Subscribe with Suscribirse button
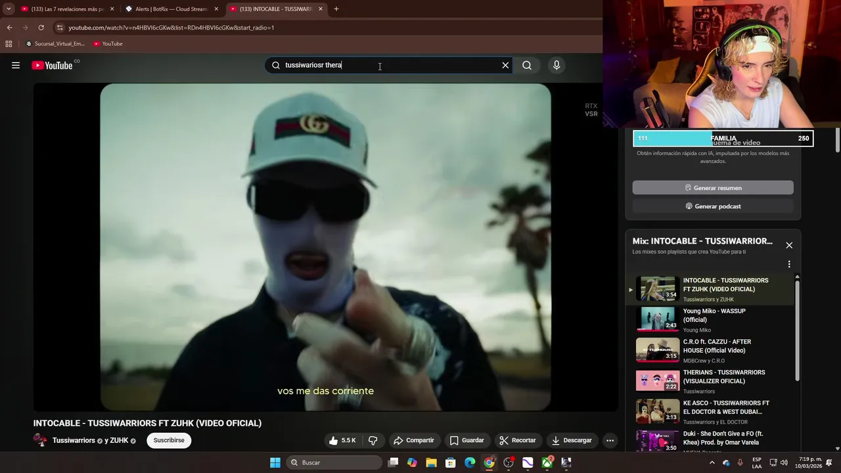Viewport: 841px width, 473px height. pyautogui.click(x=169, y=440)
